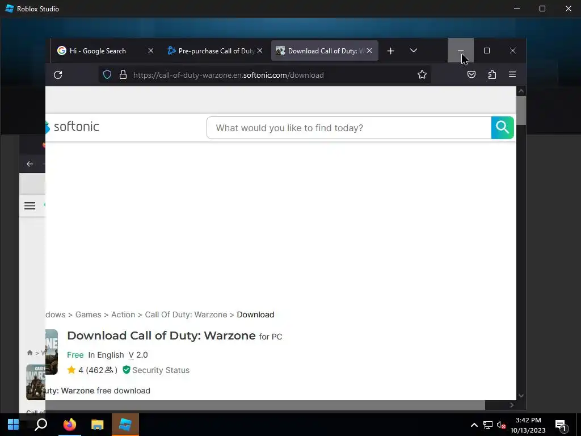Click the back arrow in the background window
This screenshot has width=581, height=436.
30,164
